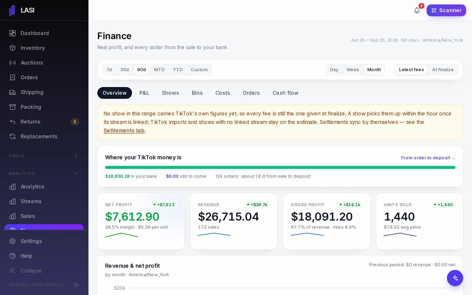The height and width of the screenshot is (295, 472).
Task: Collapse the Analytics sidebar section
Action: [44, 173]
